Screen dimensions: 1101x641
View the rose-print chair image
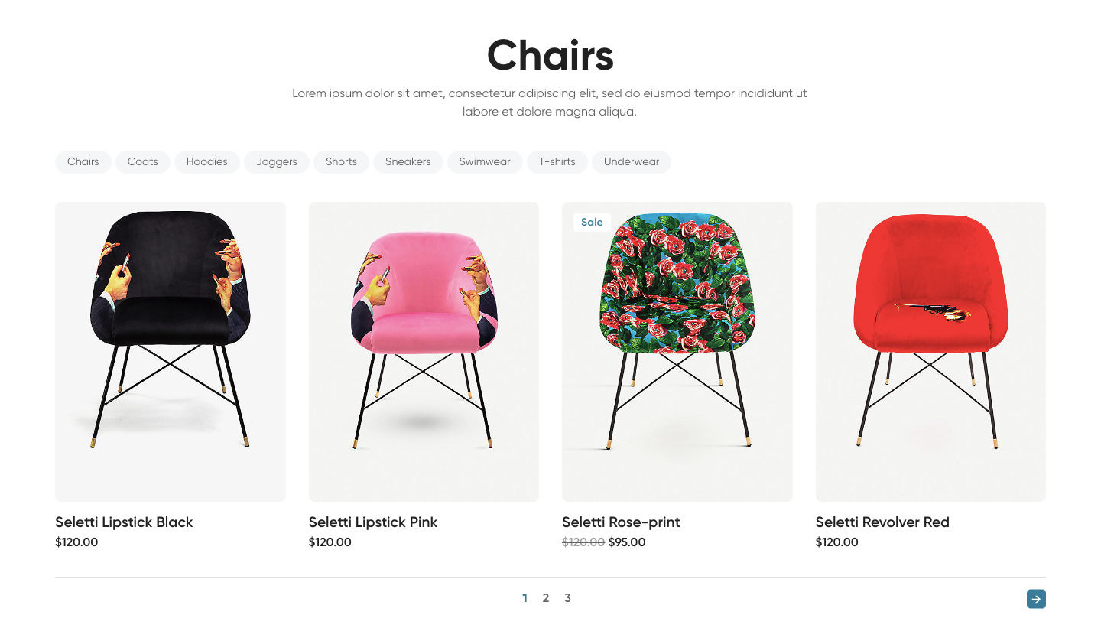click(x=677, y=351)
